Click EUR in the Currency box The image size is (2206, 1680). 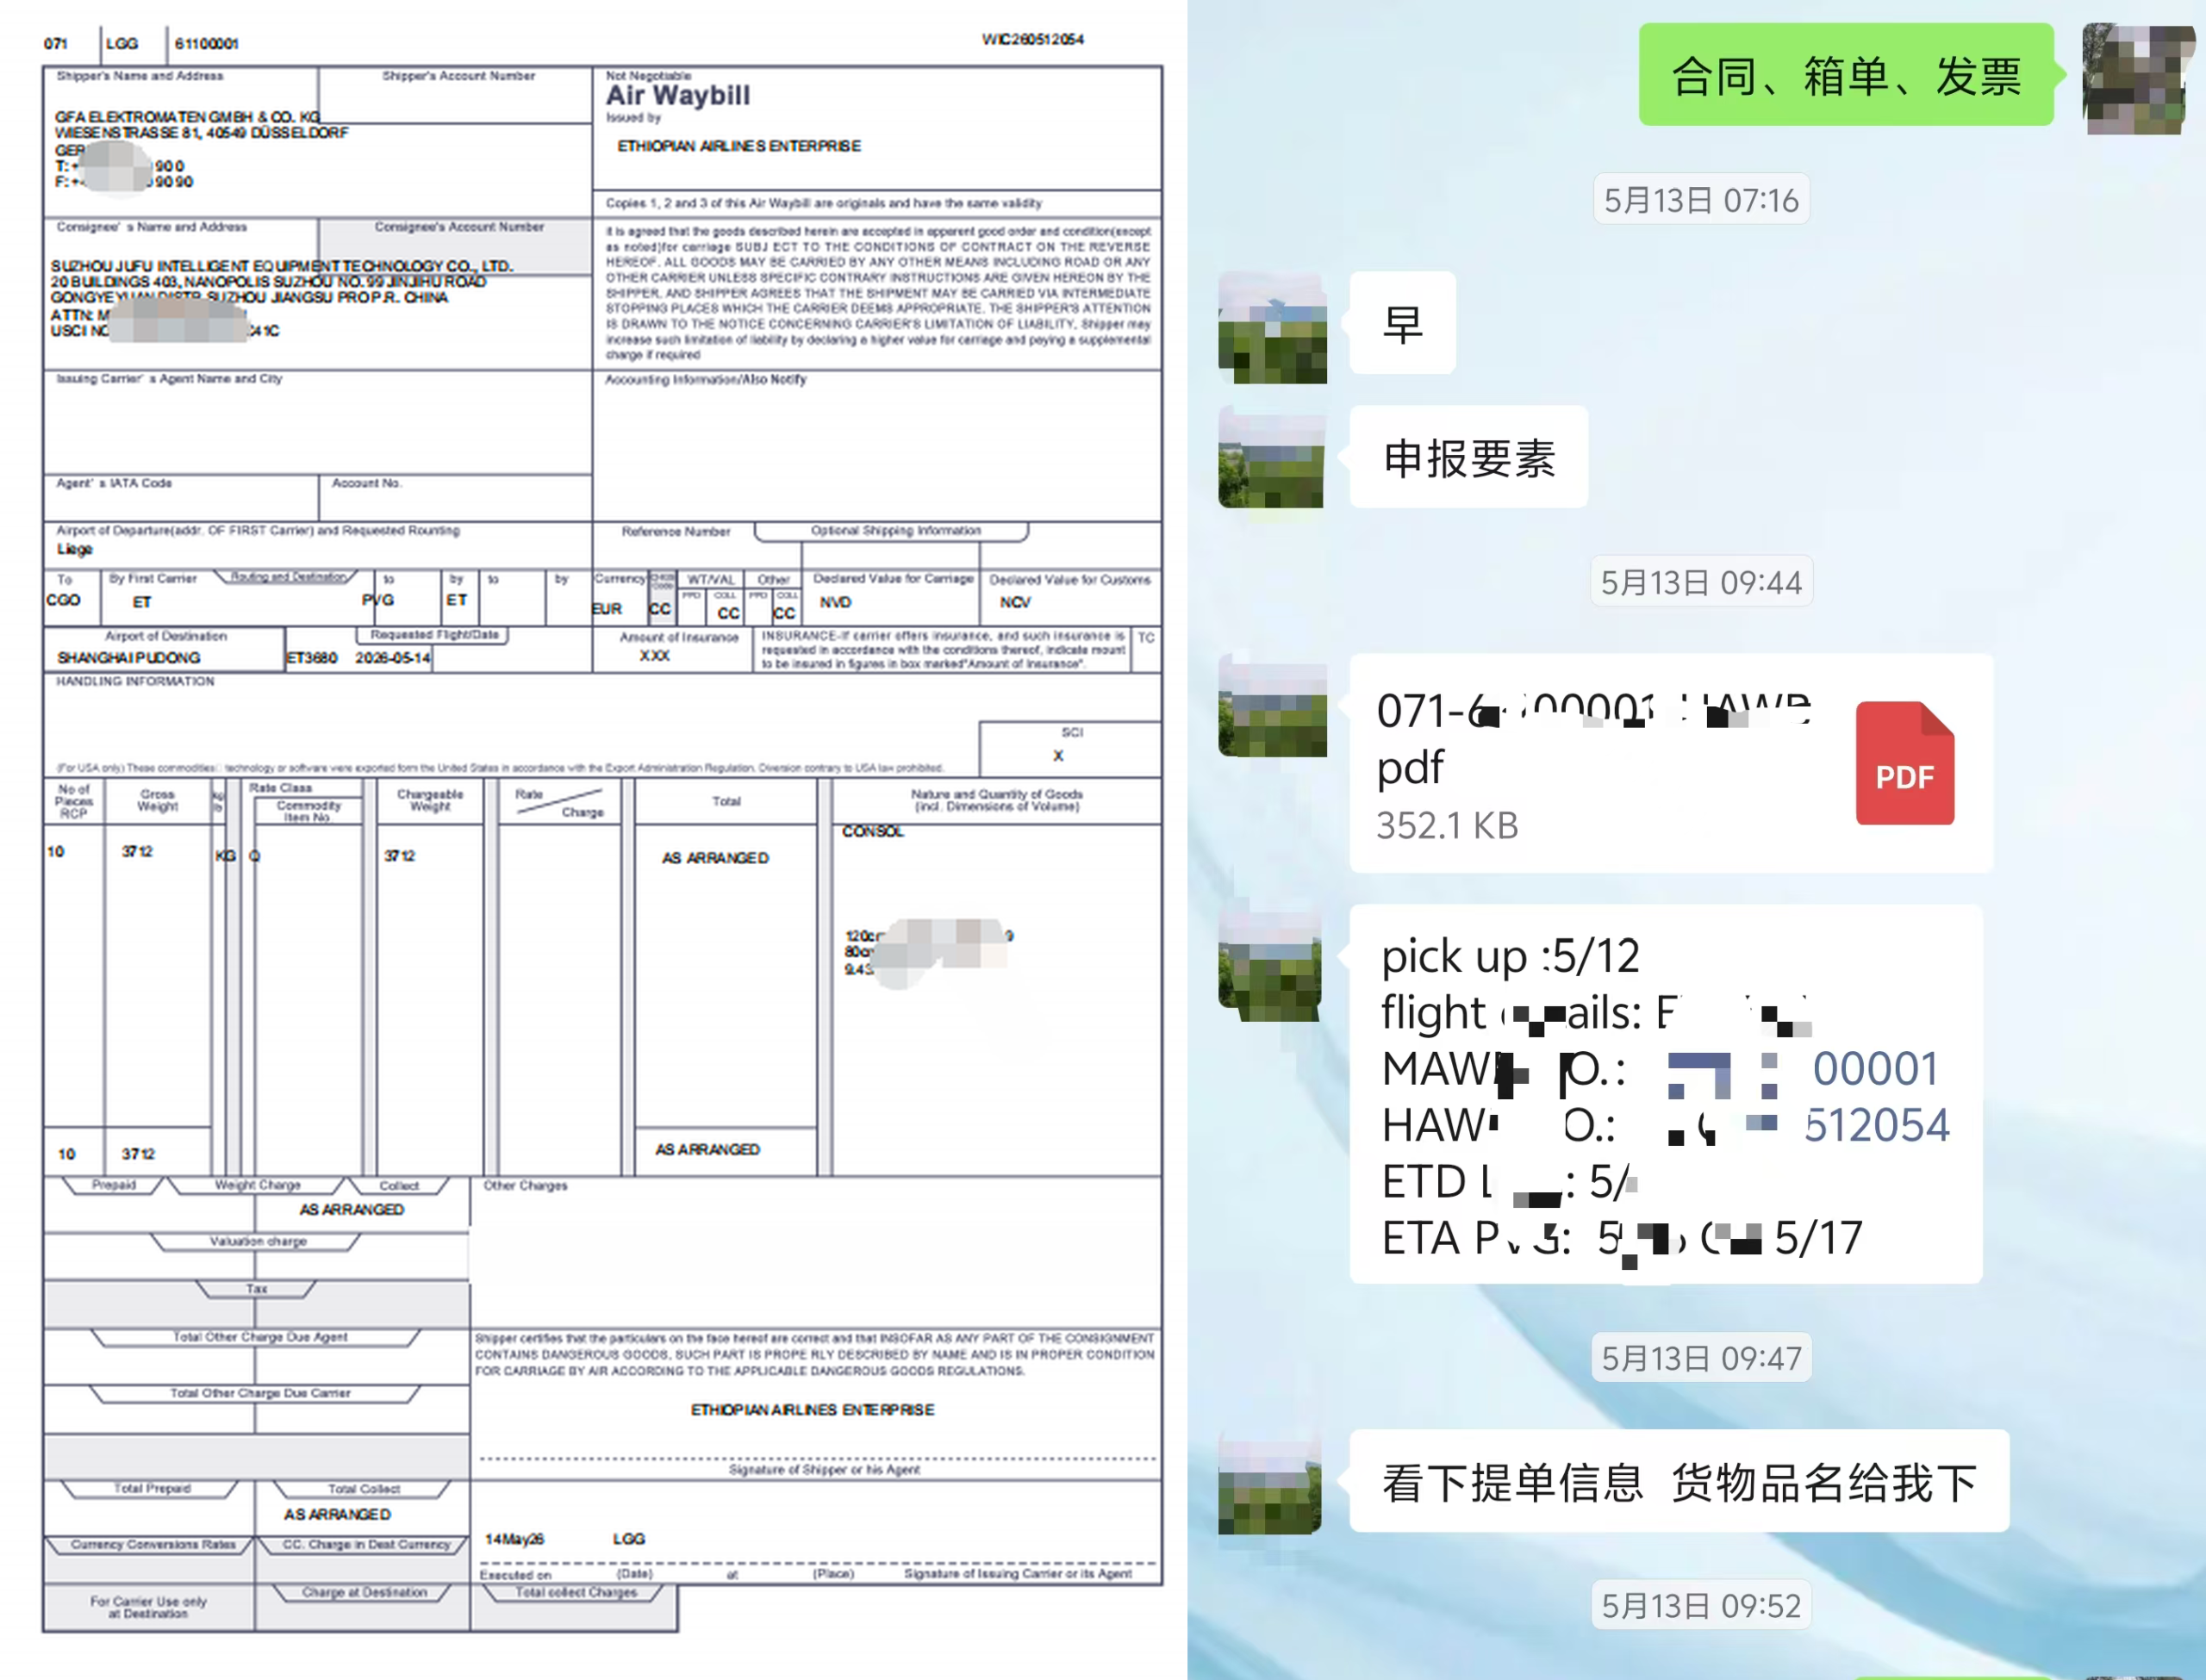[x=607, y=608]
